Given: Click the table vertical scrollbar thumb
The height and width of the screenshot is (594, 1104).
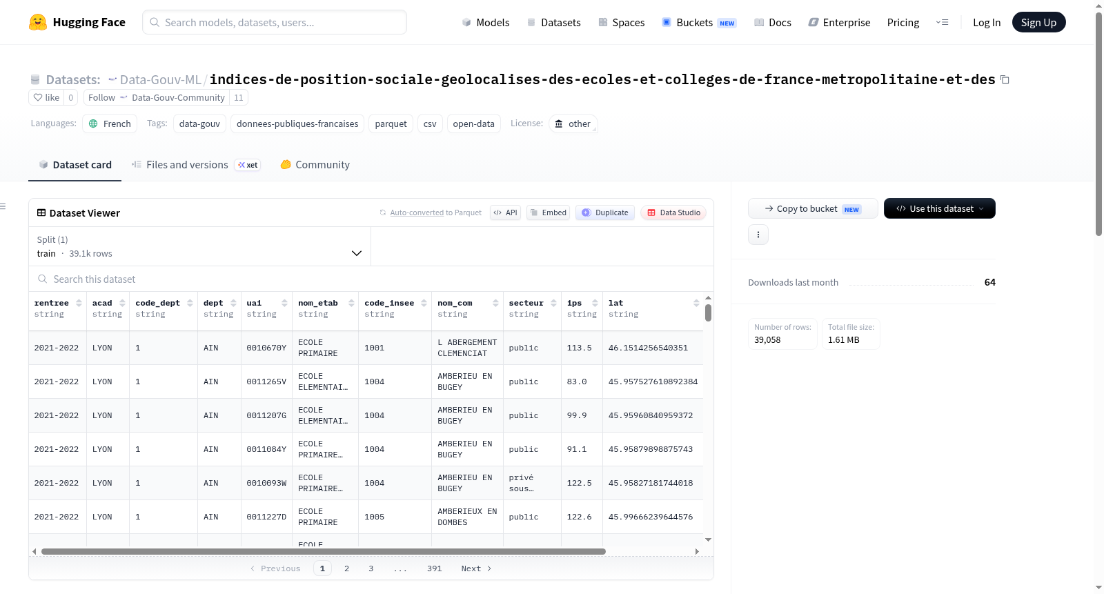Looking at the screenshot, I should click(x=708, y=313).
